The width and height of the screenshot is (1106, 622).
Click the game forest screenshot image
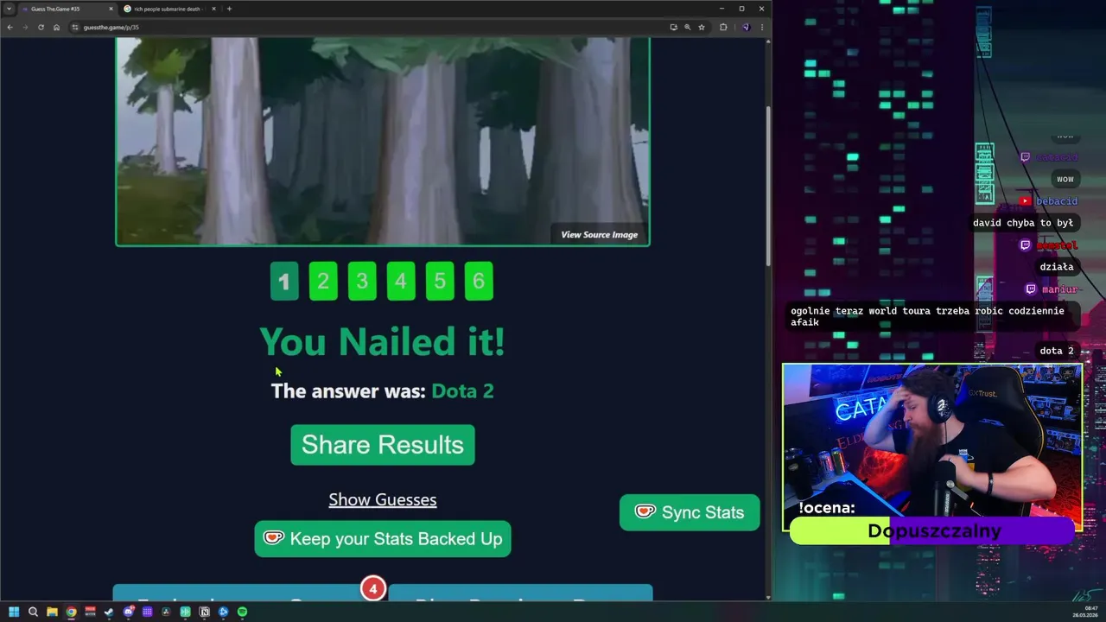tap(383, 141)
